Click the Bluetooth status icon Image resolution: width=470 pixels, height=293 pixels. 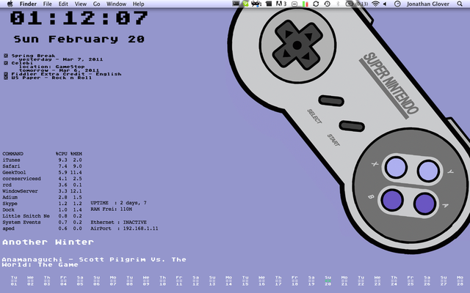[x=339, y=4]
